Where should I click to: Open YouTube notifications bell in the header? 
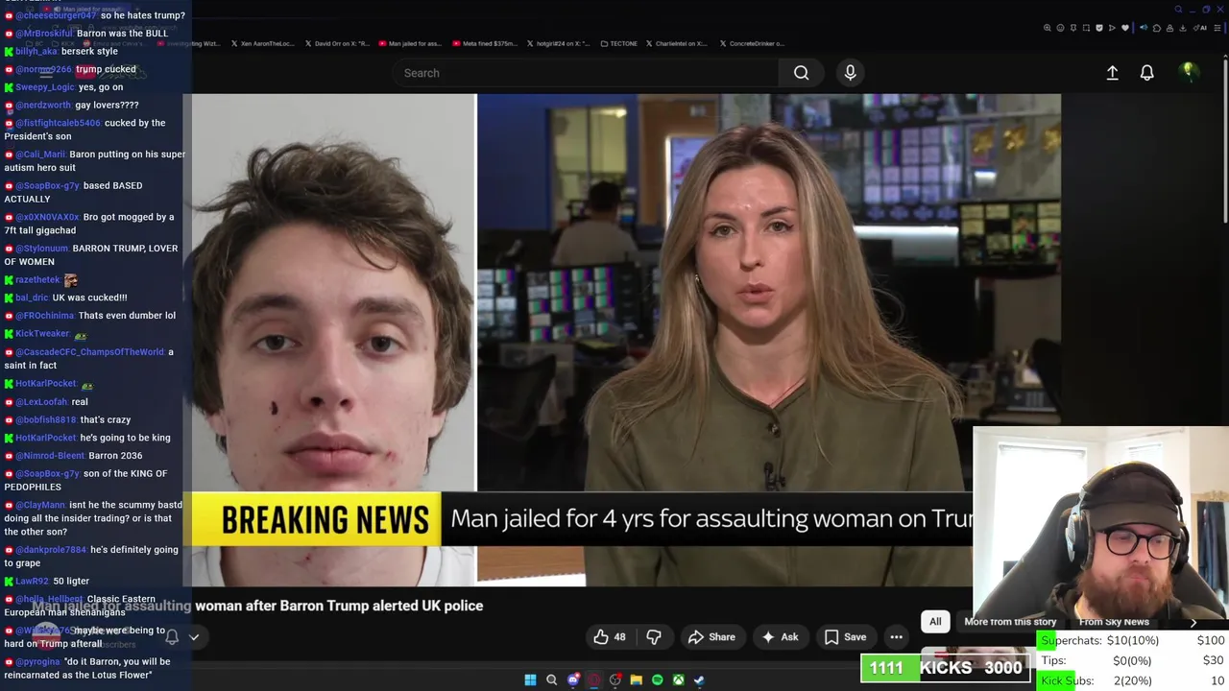(1146, 73)
